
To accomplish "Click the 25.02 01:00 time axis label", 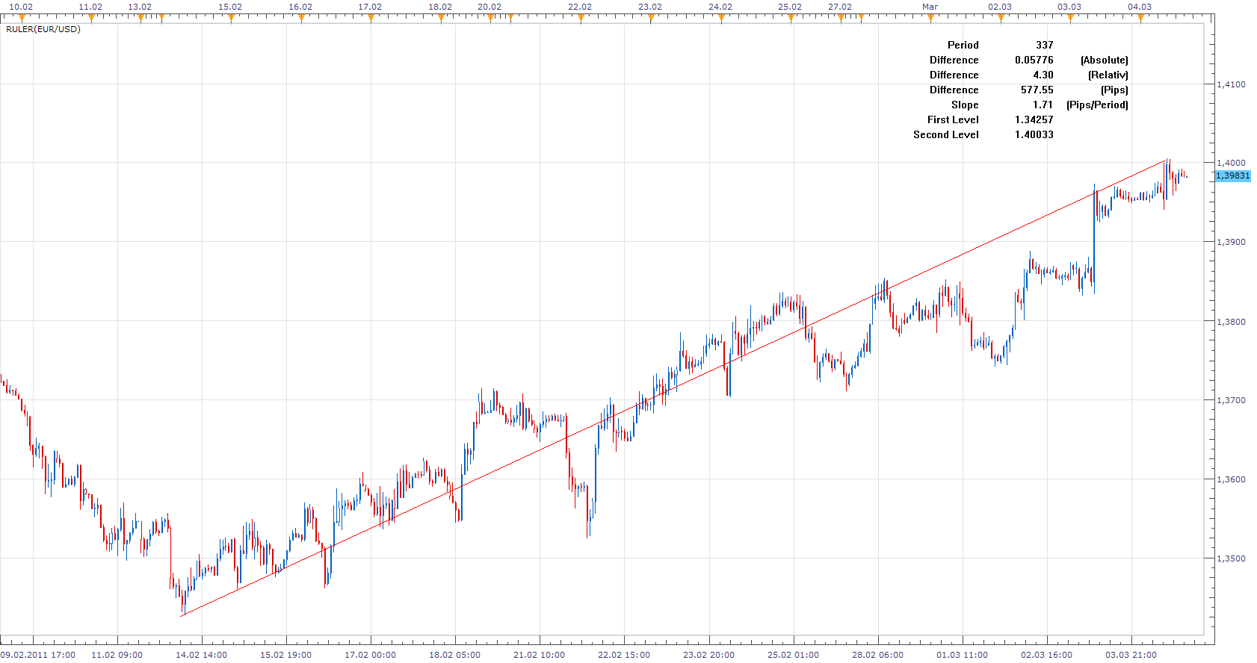I will (x=794, y=655).
